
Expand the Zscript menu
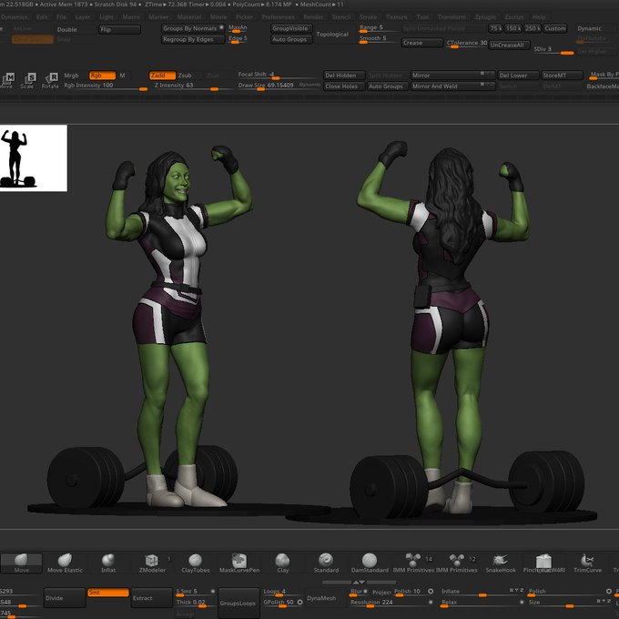(x=513, y=17)
